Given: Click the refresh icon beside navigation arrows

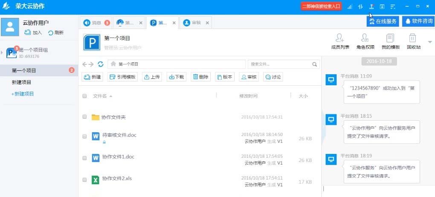Looking at the screenshot, I should point(101,64).
